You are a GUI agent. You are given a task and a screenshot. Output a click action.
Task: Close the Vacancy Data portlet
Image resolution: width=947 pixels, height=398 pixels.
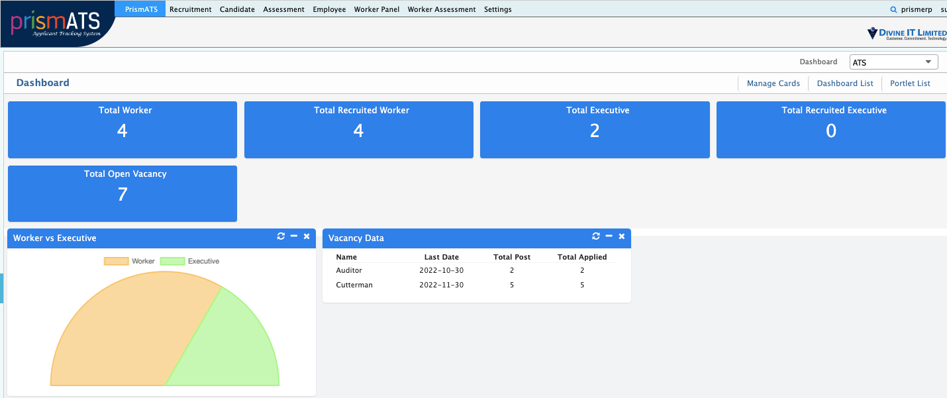(x=622, y=236)
